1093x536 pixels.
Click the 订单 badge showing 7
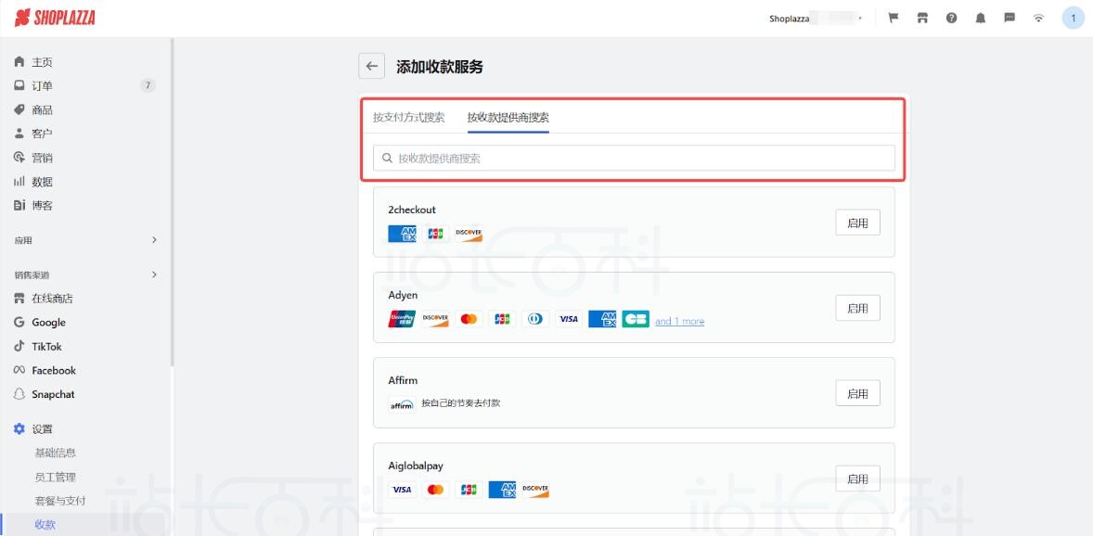coord(148,85)
